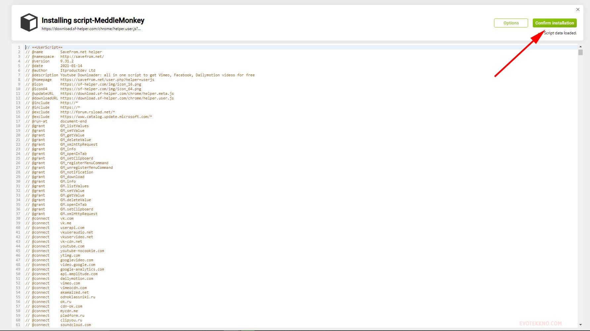This screenshot has width=590, height=331.
Task: Click the connect entry "youtube-nocookie.com"
Action: click(82, 251)
